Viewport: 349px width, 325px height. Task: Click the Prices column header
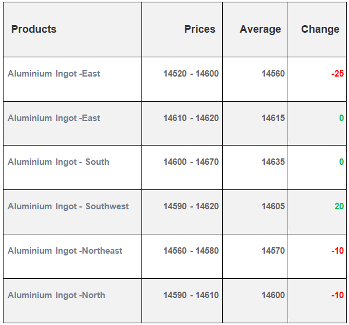click(x=200, y=29)
